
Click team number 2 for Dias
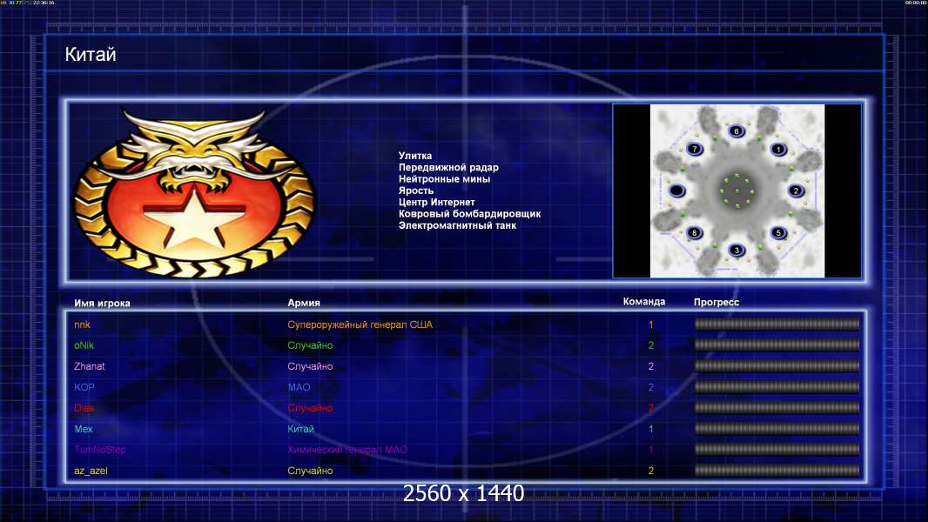coord(651,408)
